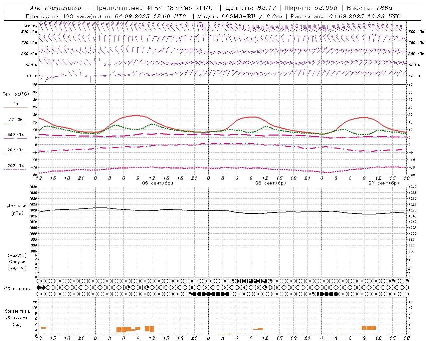Click the '700 гПа' temperature legend label
426x341 pixels.
click(x=15, y=150)
